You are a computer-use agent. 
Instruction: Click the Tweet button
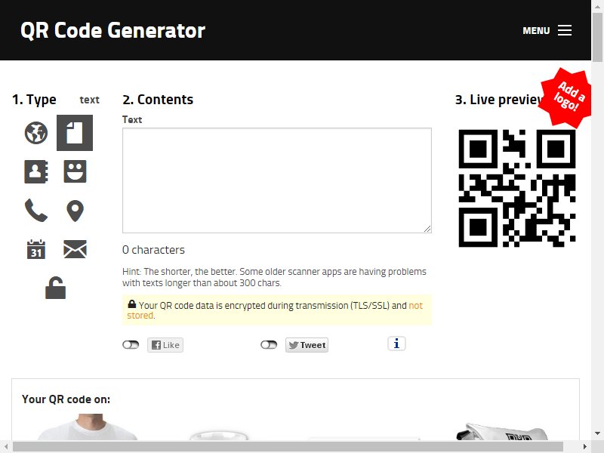click(x=307, y=345)
